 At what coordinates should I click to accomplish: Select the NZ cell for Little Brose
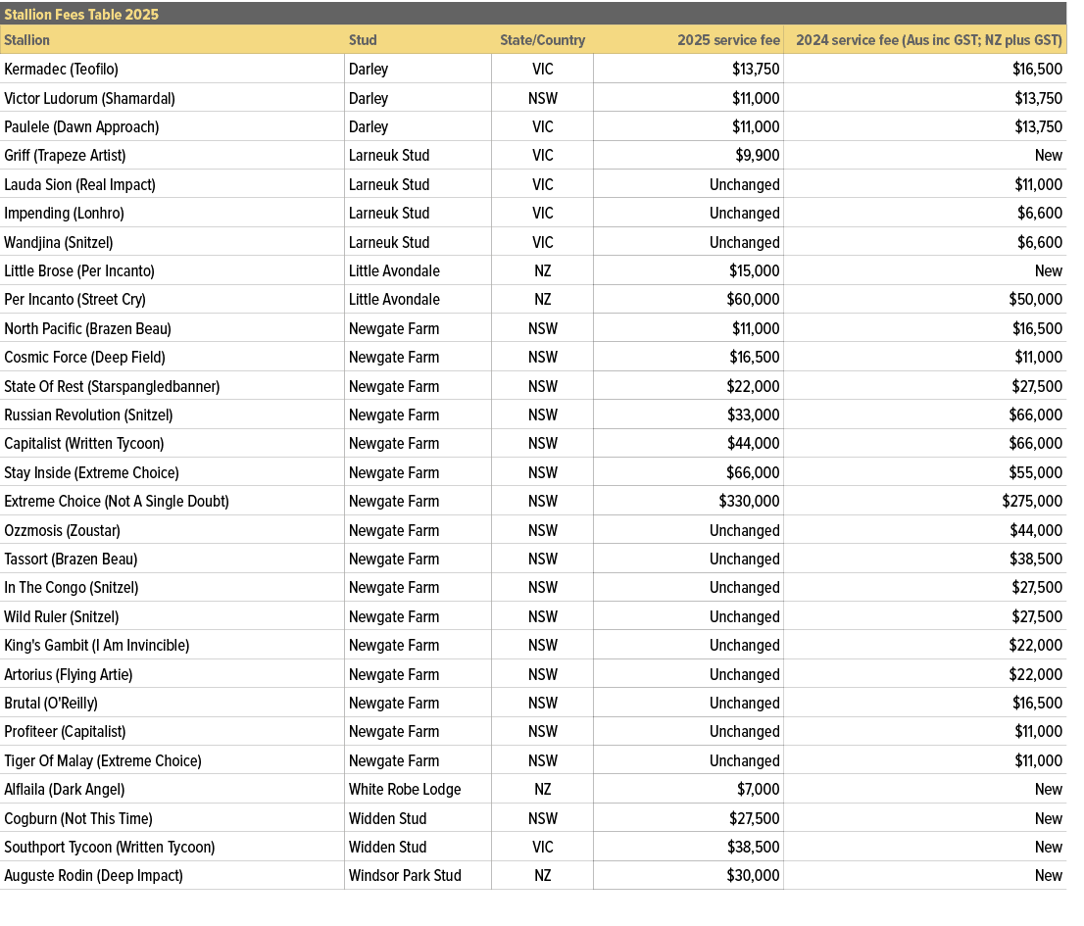coord(542,270)
